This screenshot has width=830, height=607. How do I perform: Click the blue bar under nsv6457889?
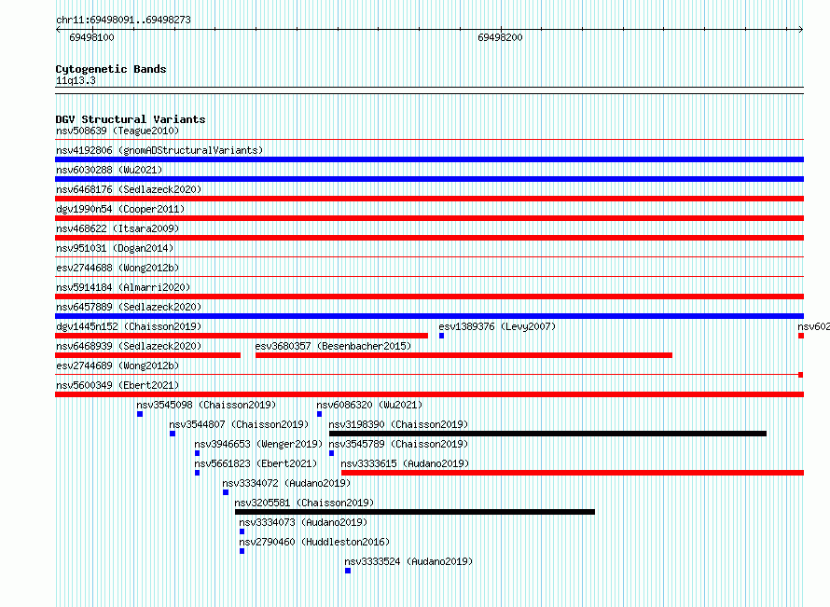tap(429, 316)
